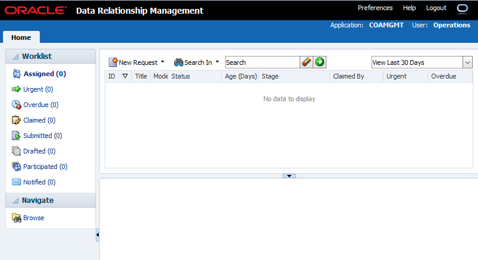Open the Search In dropdown arrow
The width and height of the screenshot is (478, 260).
pyautogui.click(x=218, y=62)
